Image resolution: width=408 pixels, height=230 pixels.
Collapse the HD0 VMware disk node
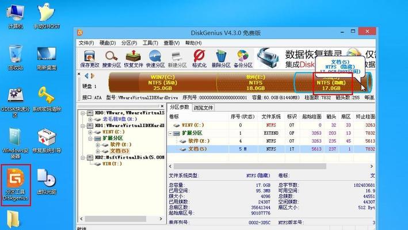[x=83, y=113]
